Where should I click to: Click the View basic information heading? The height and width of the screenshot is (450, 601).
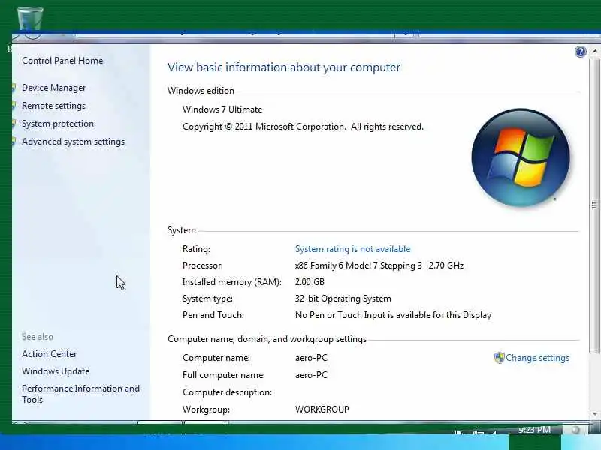284,67
